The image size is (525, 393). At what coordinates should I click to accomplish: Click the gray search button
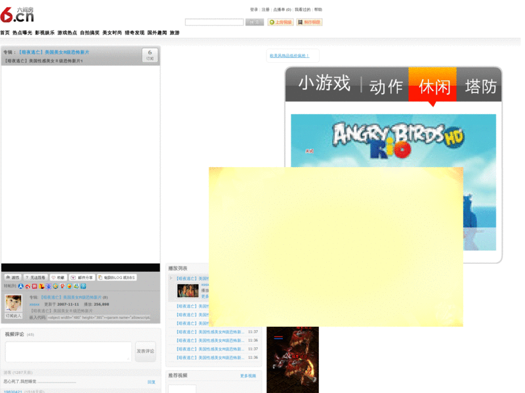pyautogui.click(x=255, y=22)
